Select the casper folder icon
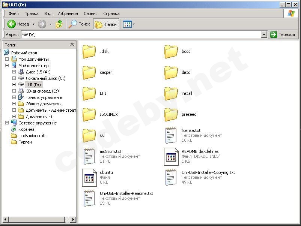This screenshot has height=226, width=301. click(89, 72)
